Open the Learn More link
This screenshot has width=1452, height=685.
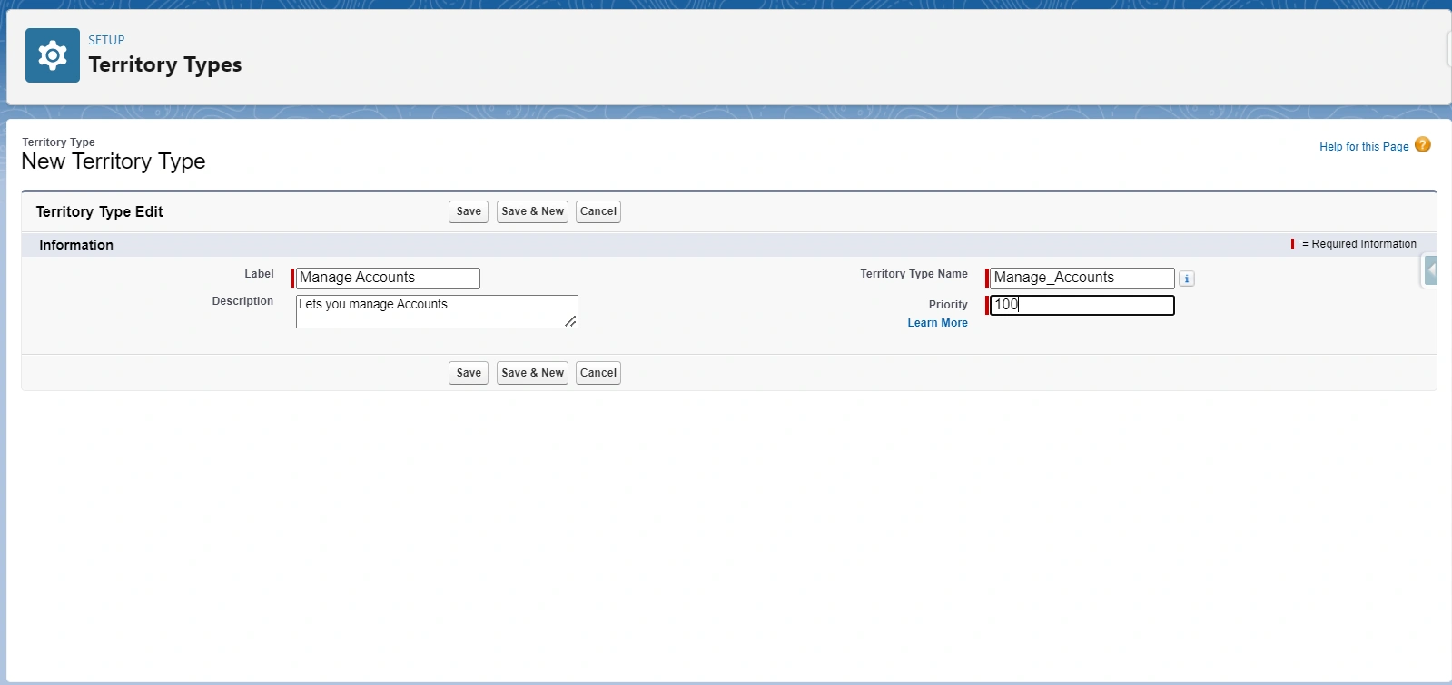937,323
